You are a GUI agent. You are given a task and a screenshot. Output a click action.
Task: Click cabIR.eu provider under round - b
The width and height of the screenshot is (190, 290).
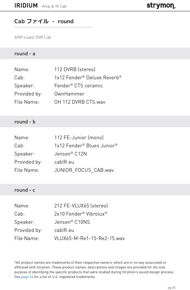pos(64,162)
